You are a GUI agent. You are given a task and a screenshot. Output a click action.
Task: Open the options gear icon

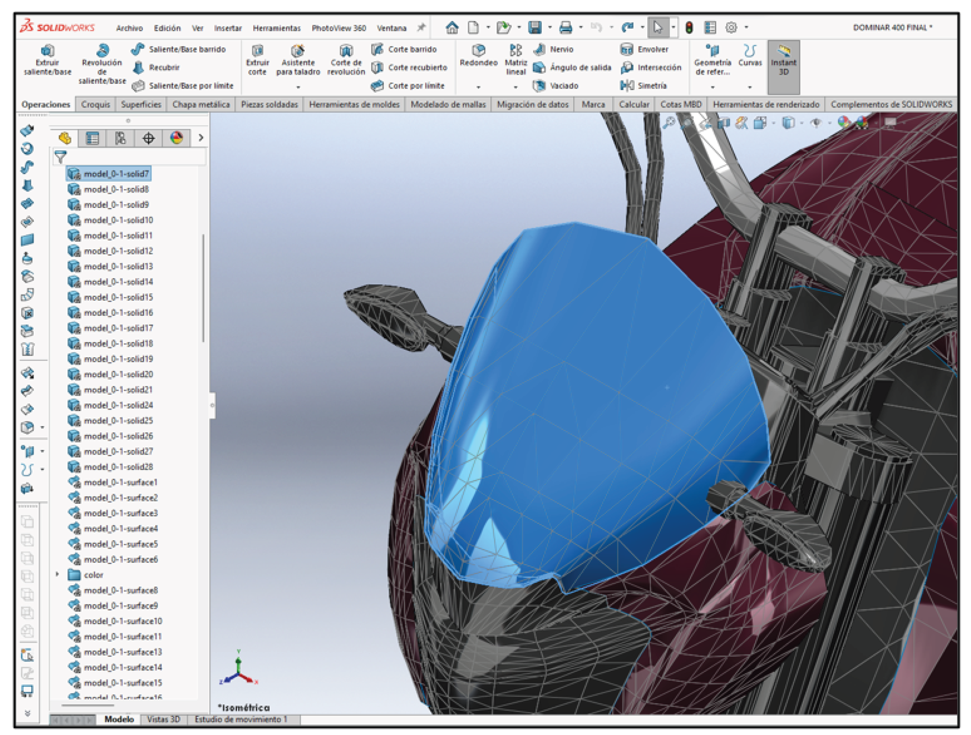[x=731, y=28]
